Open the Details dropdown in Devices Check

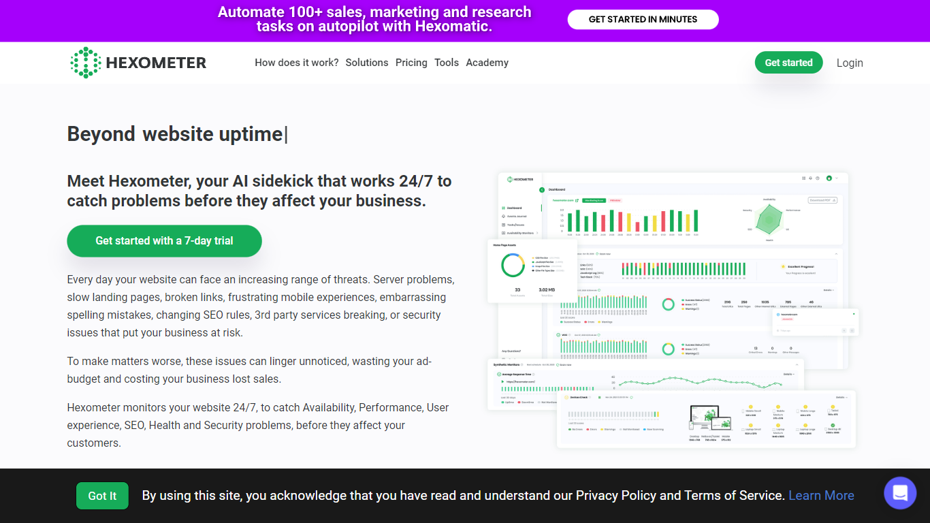[841, 397]
